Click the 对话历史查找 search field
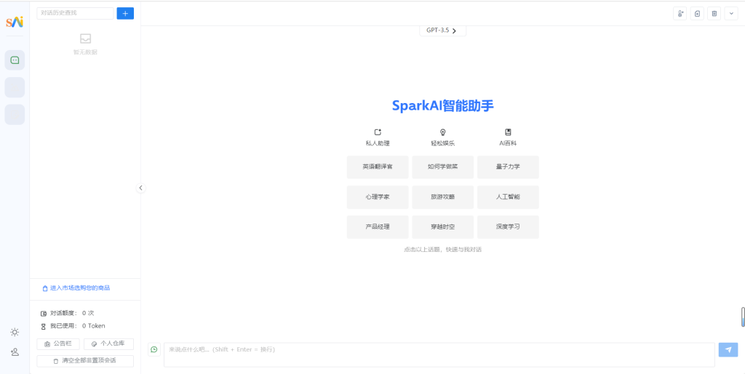The image size is (745, 374). pyautogui.click(x=75, y=13)
